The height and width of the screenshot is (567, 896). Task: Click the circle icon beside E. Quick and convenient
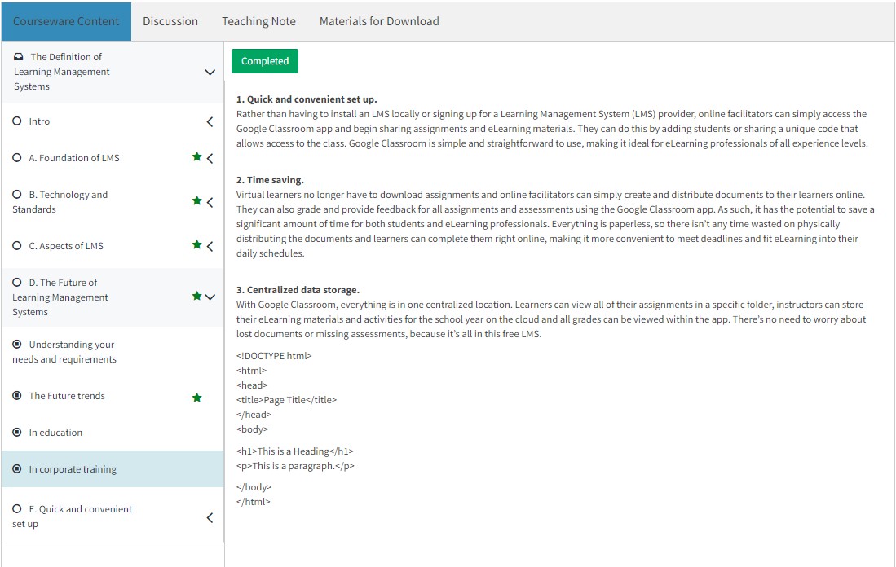pos(17,508)
